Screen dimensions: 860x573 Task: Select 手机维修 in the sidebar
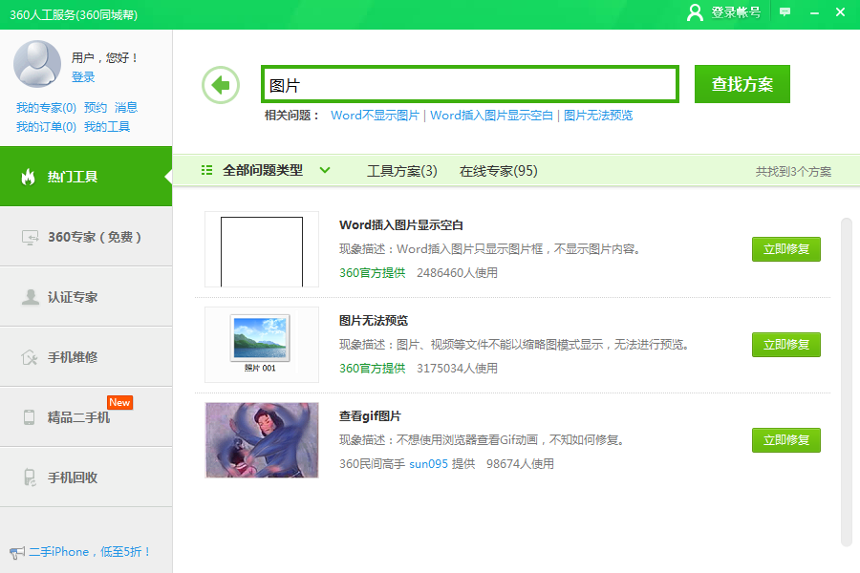point(86,357)
